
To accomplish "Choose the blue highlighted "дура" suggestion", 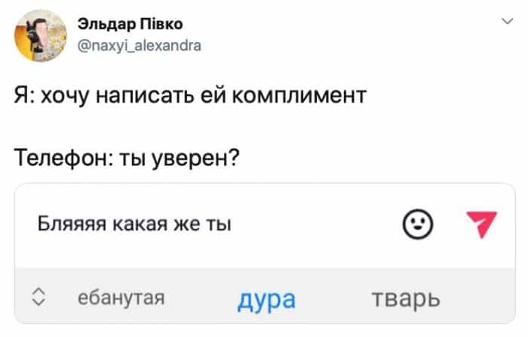I will pyautogui.click(x=266, y=299).
